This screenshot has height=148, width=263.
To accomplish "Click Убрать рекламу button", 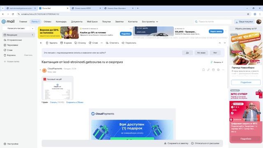I will 246,29.
